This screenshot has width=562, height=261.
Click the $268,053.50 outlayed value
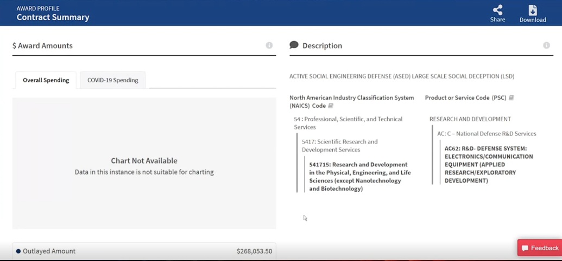pyautogui.click(x=255, y=251)
